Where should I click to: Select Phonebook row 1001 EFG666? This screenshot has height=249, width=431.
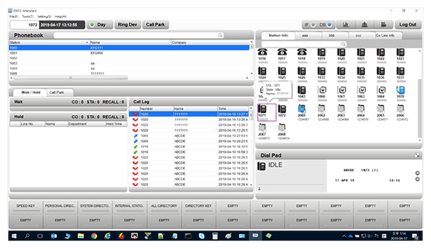(129, 53)
